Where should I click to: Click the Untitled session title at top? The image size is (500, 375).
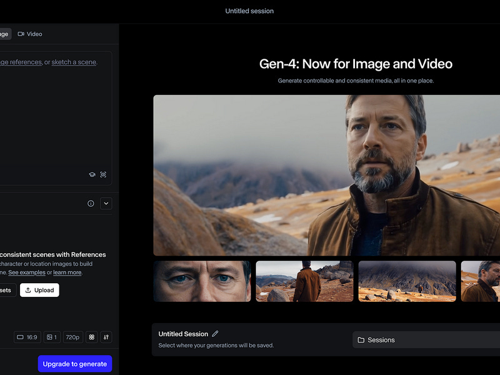pyautogui.click(x=249, y=11)
